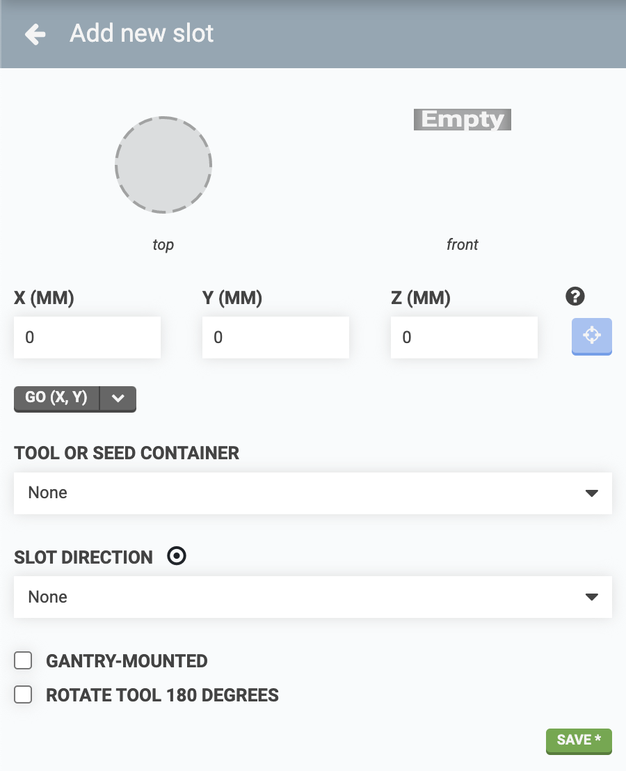The image size is (626, 771).
Task: Click the coordinates help question mark icon
Action: (575, 297)
